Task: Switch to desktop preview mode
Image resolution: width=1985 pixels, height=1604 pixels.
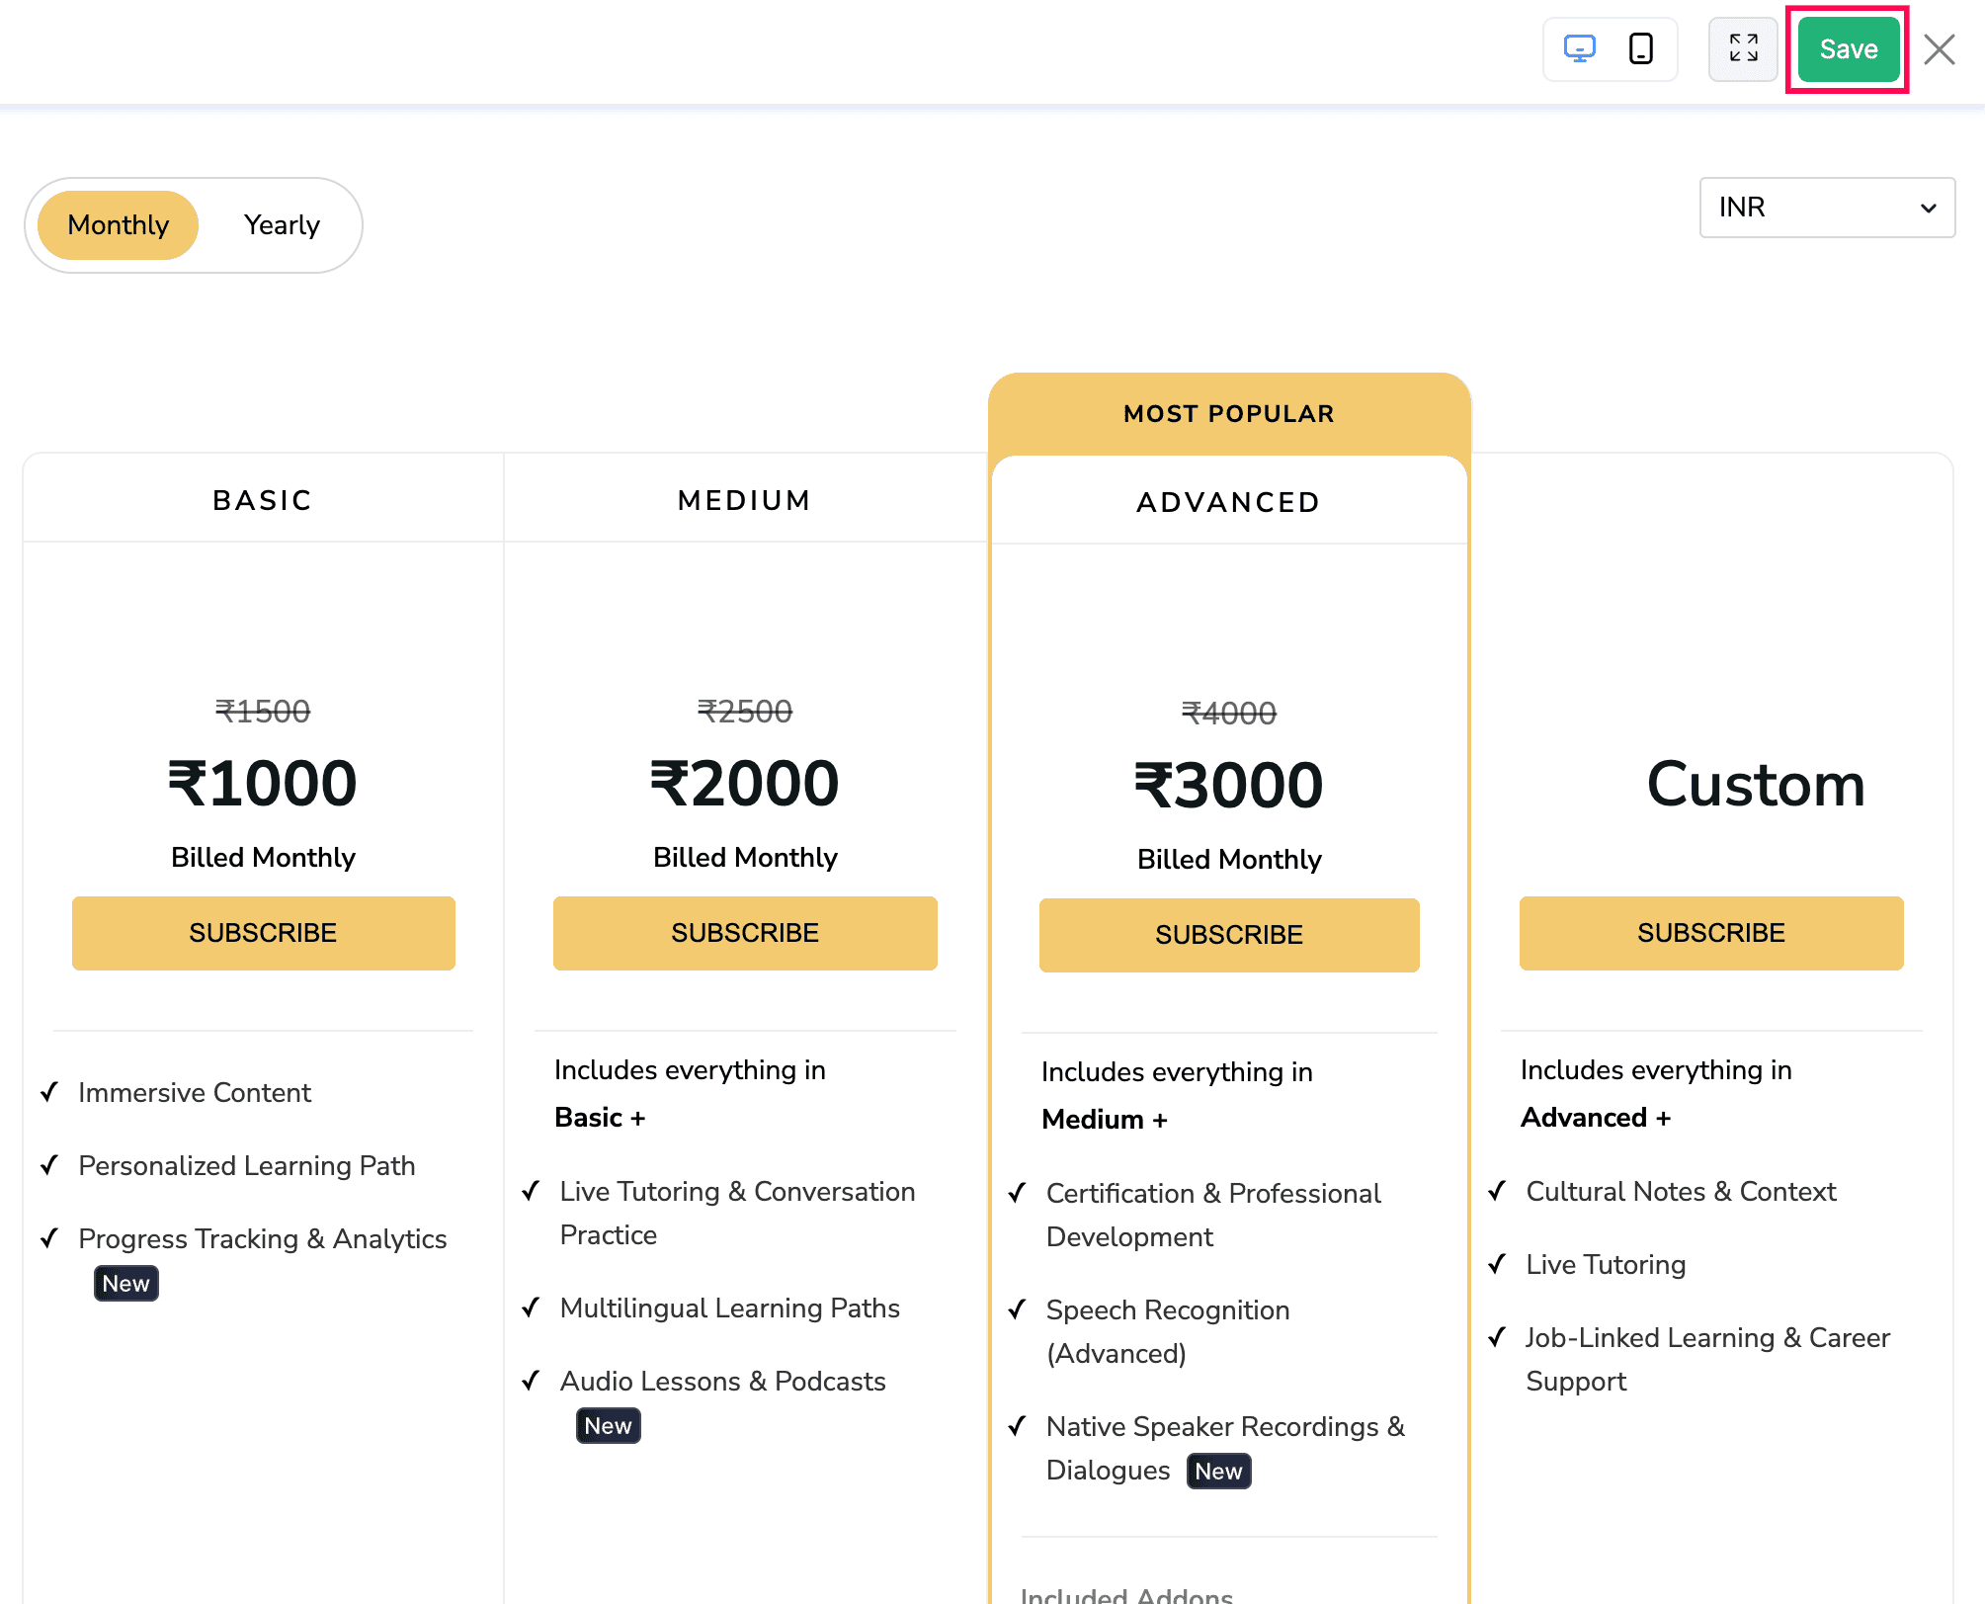Action: (1579, 48)
